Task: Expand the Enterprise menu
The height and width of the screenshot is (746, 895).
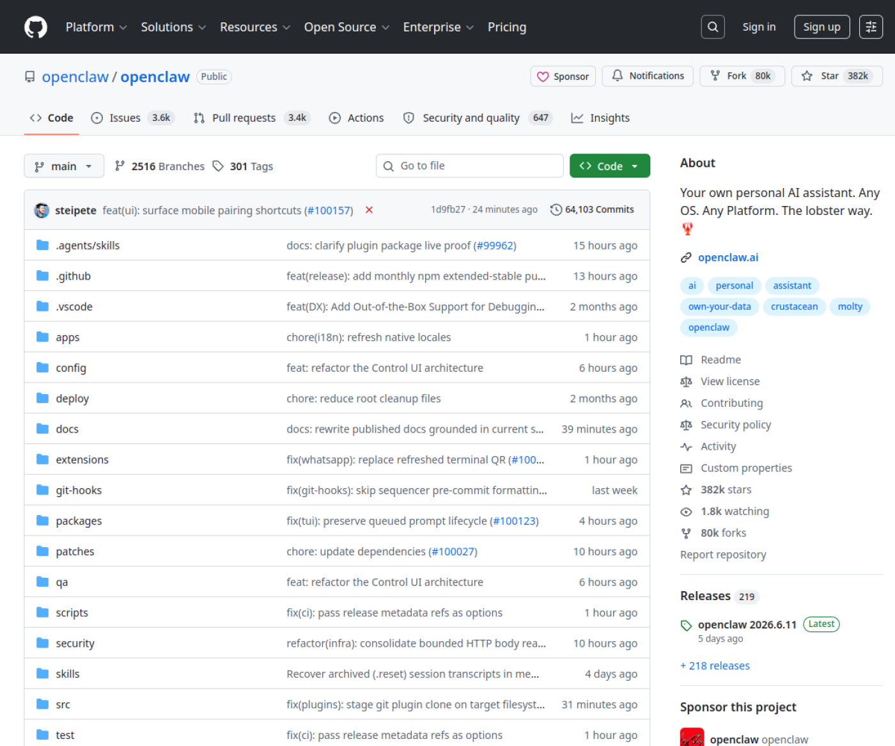Action: (439, 27)
